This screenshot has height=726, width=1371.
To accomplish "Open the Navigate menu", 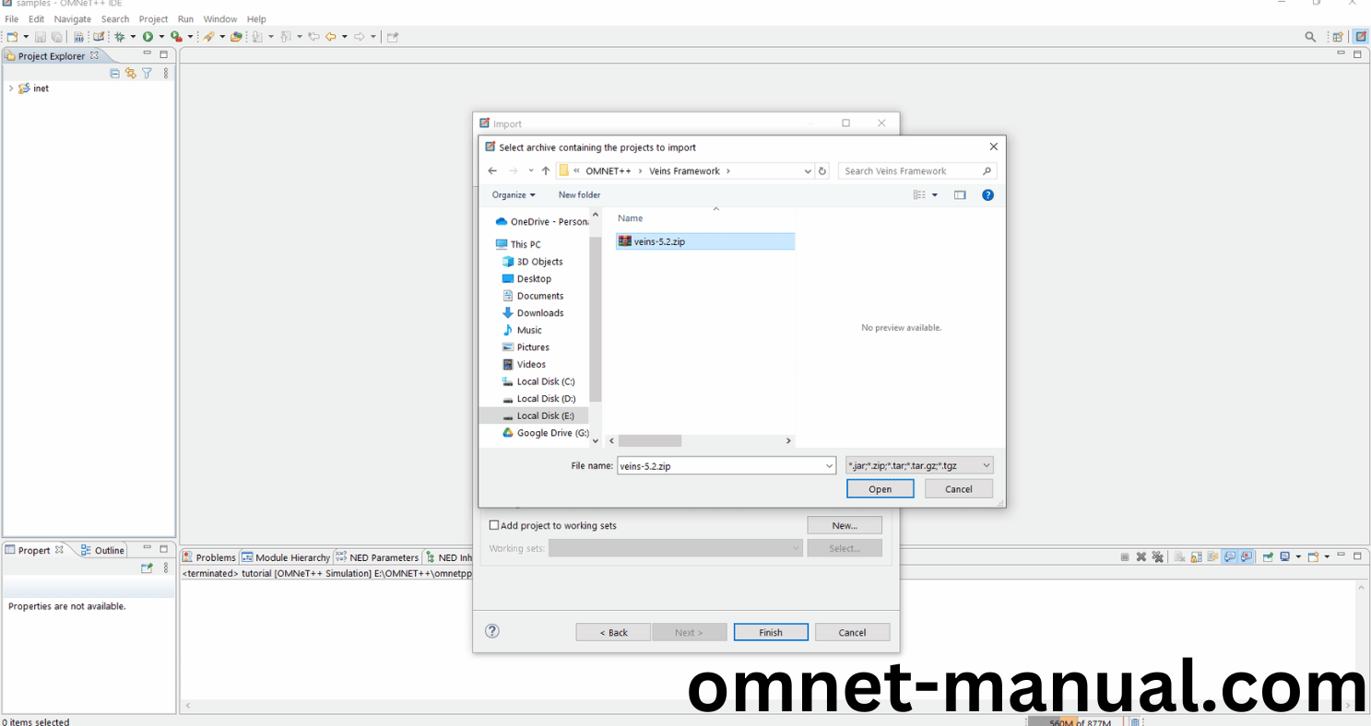I will [72, 18].
